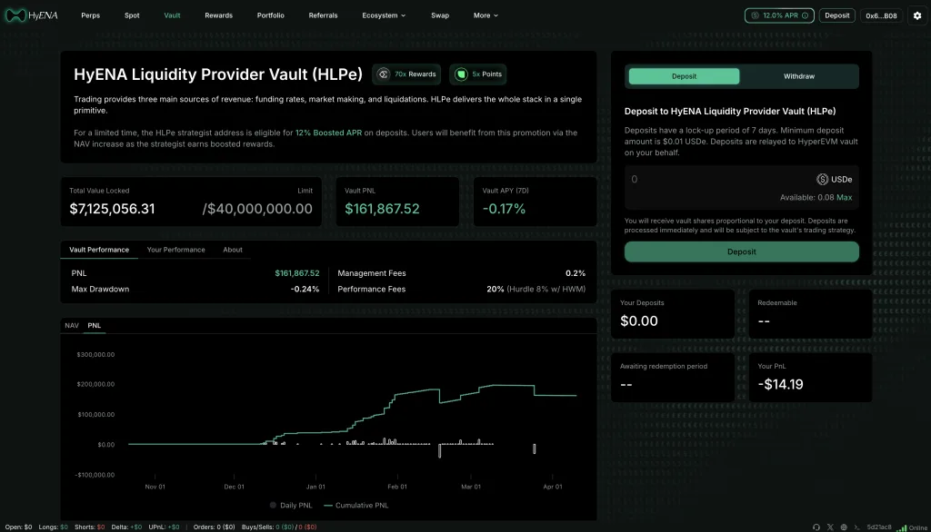Screen dimensions: 931x532
Task: Click UPnL: +$0 in status bar
Action: [x=164, y=527]
